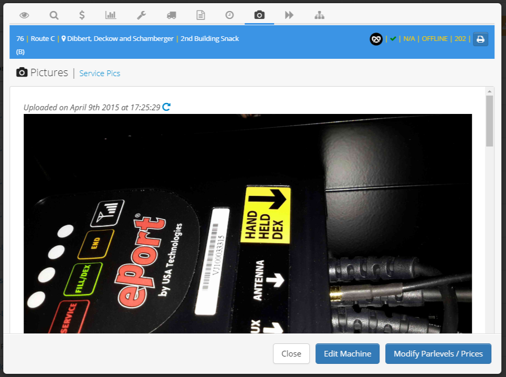
Task: Open the truck delivery tab
Action: pos(171,15)
